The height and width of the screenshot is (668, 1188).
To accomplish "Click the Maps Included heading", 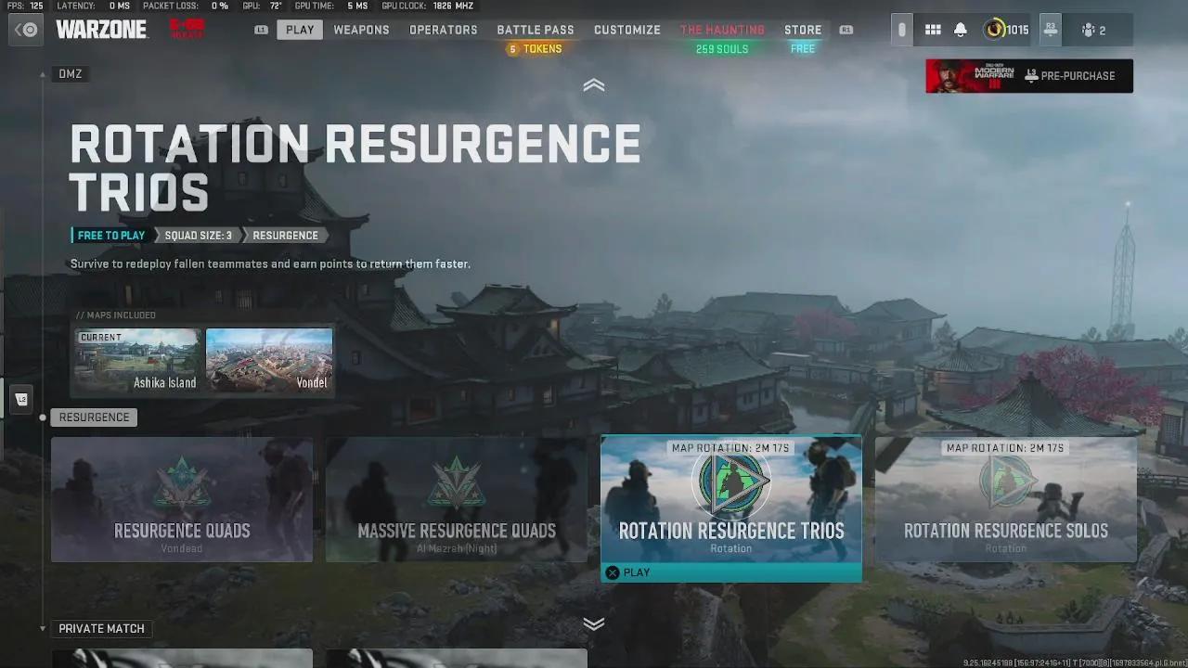I will pos(116,315).
